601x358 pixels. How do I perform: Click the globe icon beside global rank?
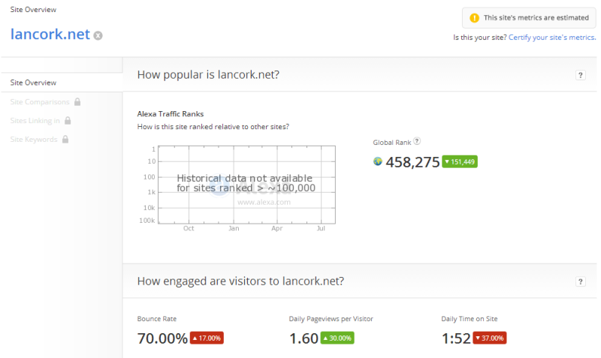(x=378, y=161)
